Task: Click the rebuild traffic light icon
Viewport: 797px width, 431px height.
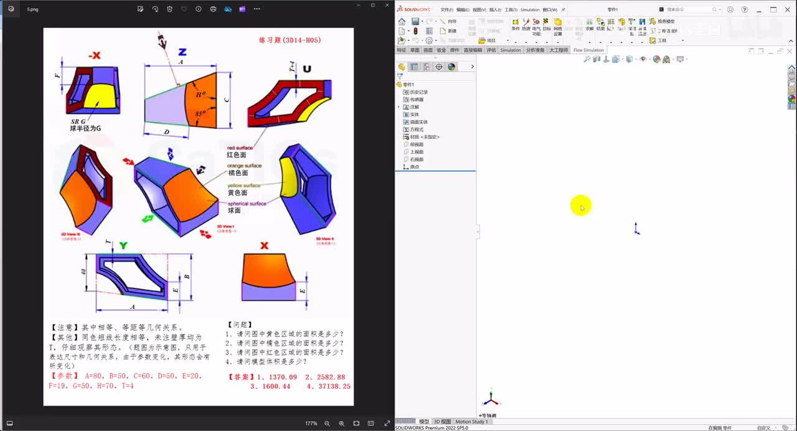Action: (415, 31)
